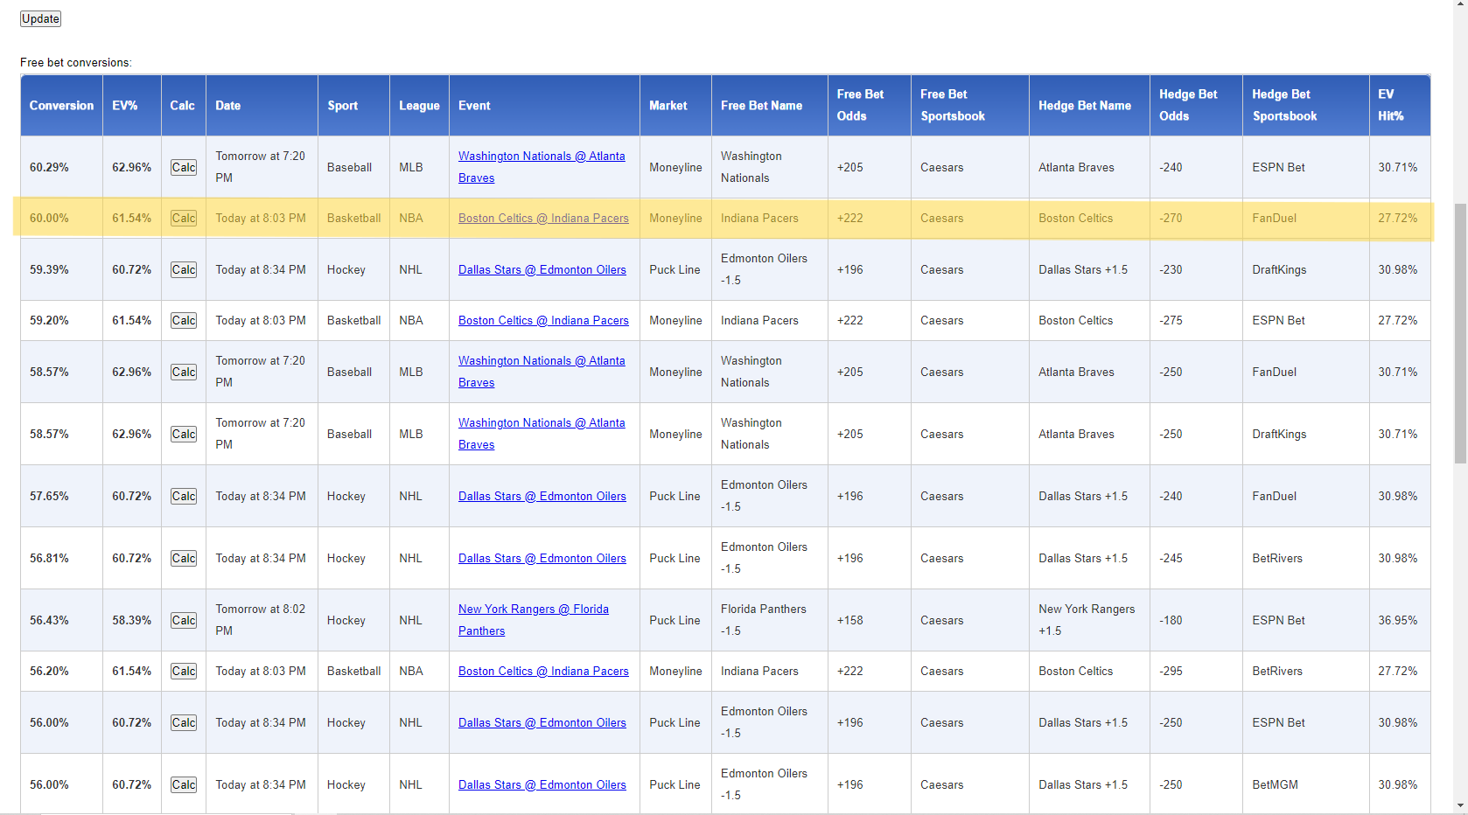Open Stars @ Oilers link in 59.39% row
1468x815 pixels.
[x=542, y=269]
